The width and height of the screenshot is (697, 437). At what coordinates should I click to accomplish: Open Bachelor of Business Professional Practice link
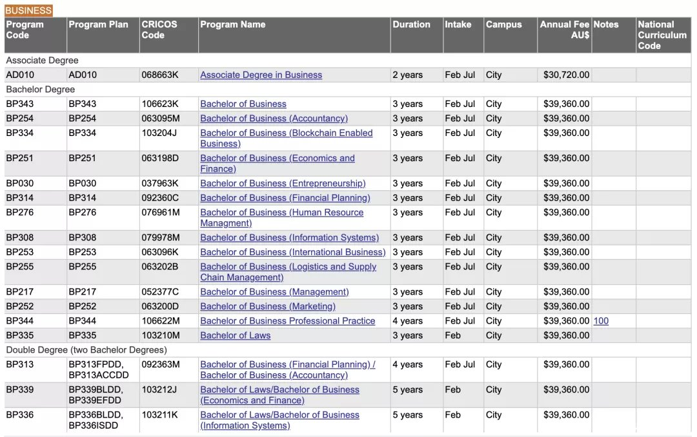tap(288, 321)
